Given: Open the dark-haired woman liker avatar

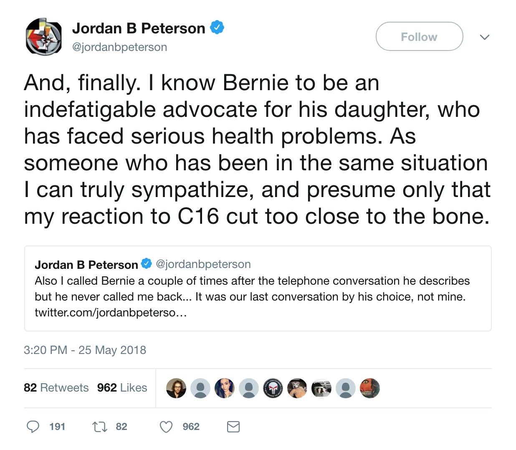Looking at the screenshot, I should click(225, 388).
